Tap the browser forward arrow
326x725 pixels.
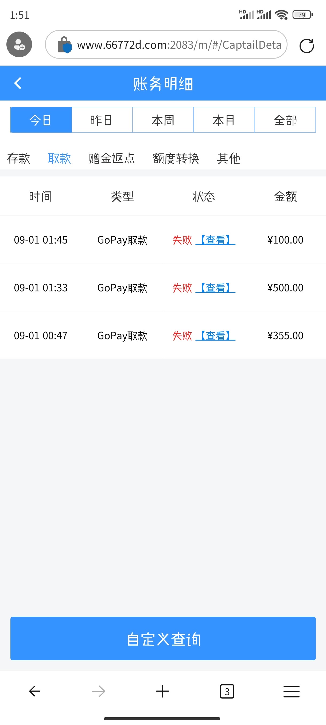[x=98, y=691]
